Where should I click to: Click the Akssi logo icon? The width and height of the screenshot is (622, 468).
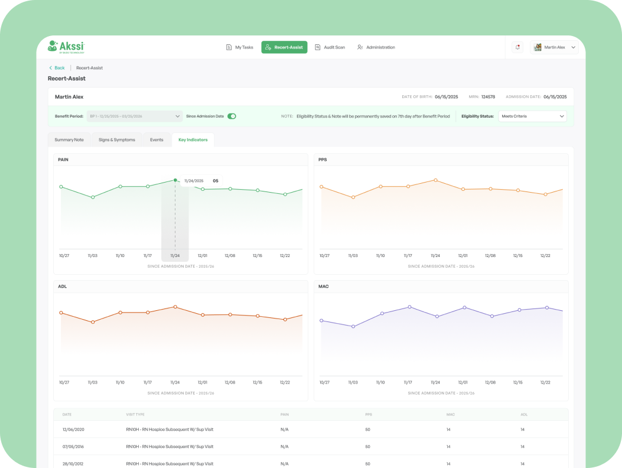[x=53, y=46]
